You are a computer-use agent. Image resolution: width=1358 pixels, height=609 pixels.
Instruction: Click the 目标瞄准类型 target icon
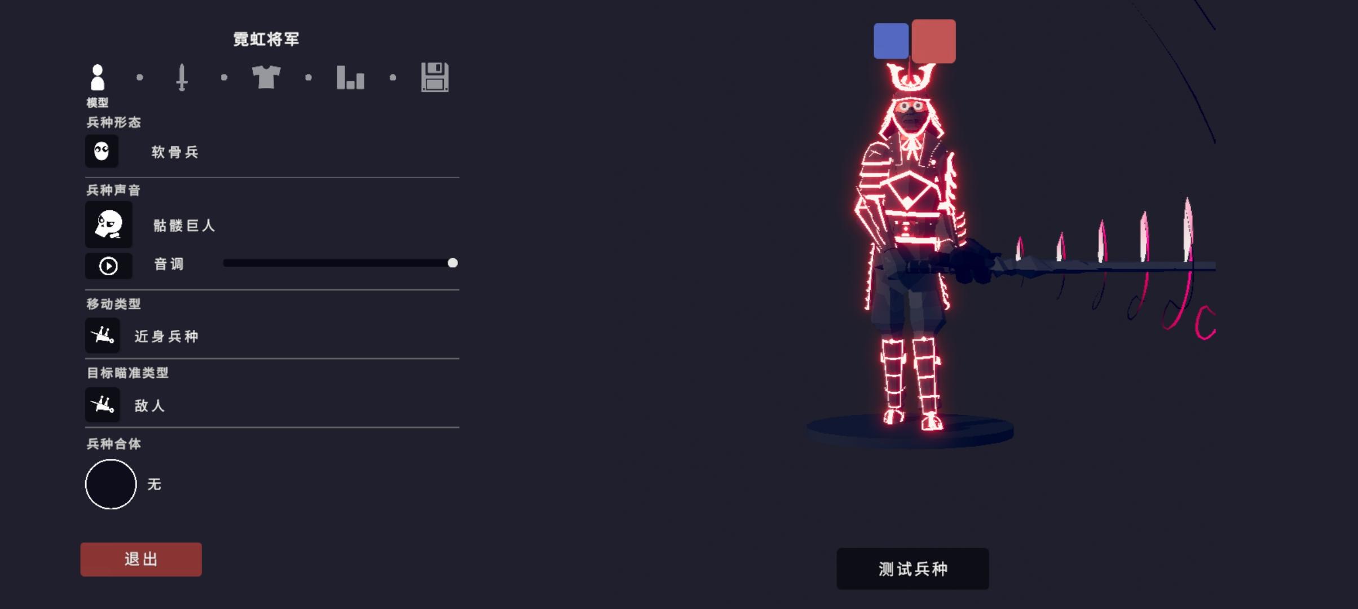tap(103, 404)
